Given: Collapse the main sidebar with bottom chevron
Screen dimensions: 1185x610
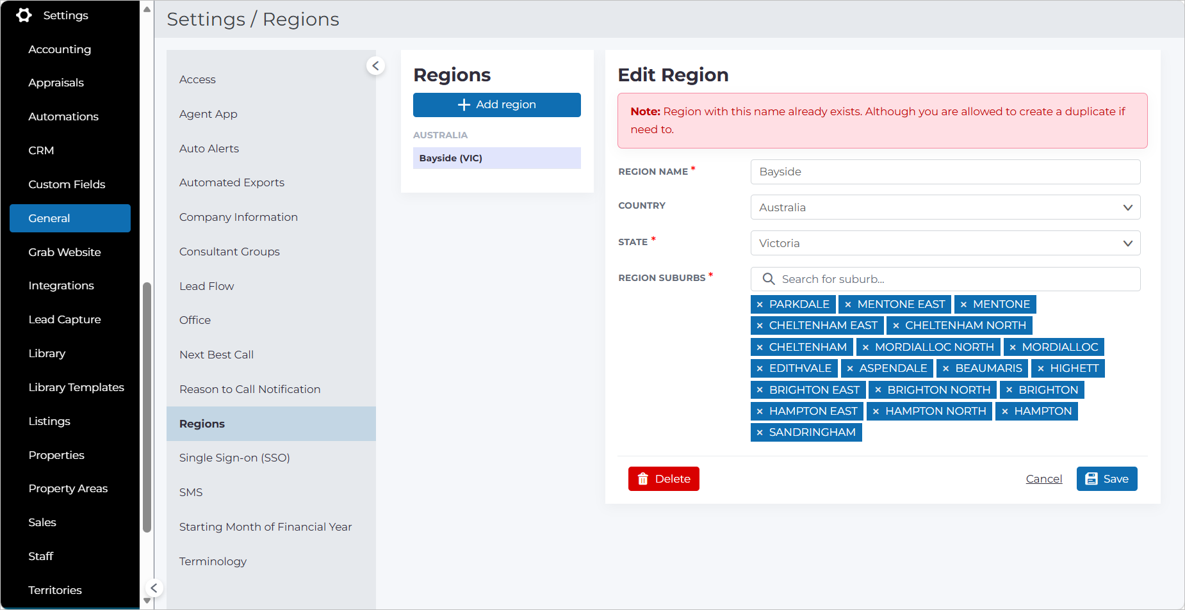Looking at the screenshot, I should click(x=154, y=588).
